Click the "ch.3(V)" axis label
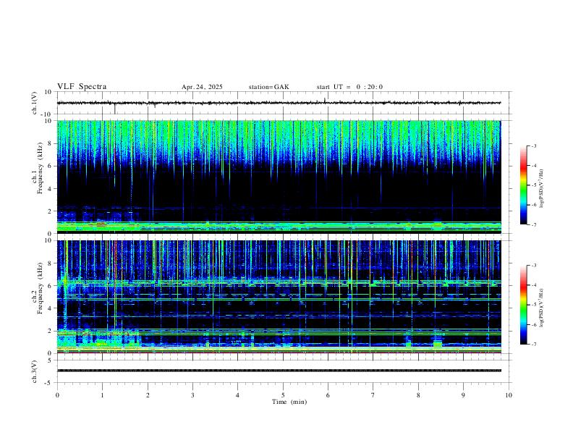This screenshot has height=443, width=573. click(35, 371)
